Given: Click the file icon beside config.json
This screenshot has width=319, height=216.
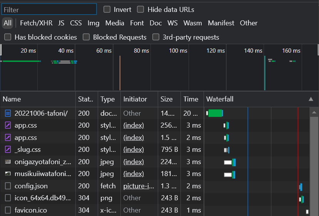Looking at the screenshot, I should click(8, 186).
